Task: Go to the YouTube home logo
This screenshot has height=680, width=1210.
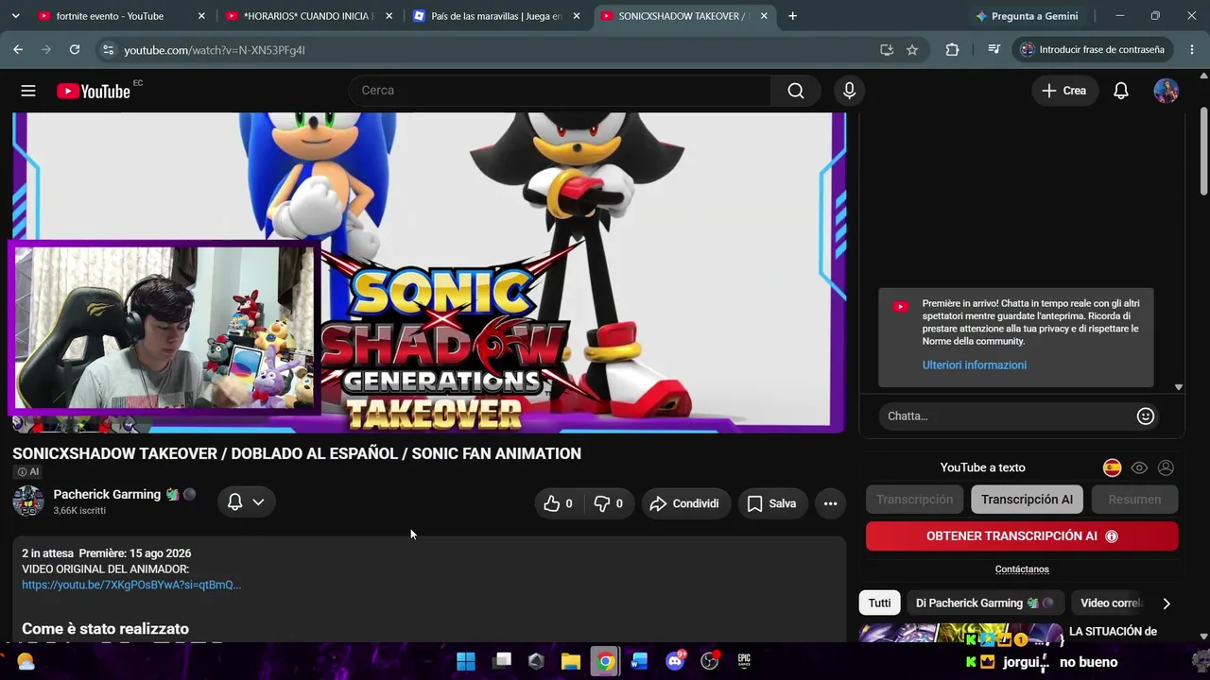Action: [x=93, y=91]
